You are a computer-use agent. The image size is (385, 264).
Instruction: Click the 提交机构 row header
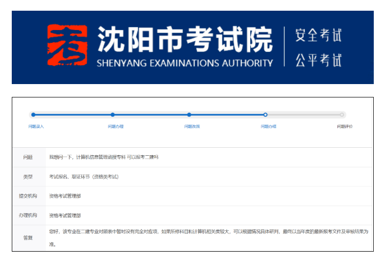[x=28, y=196]
